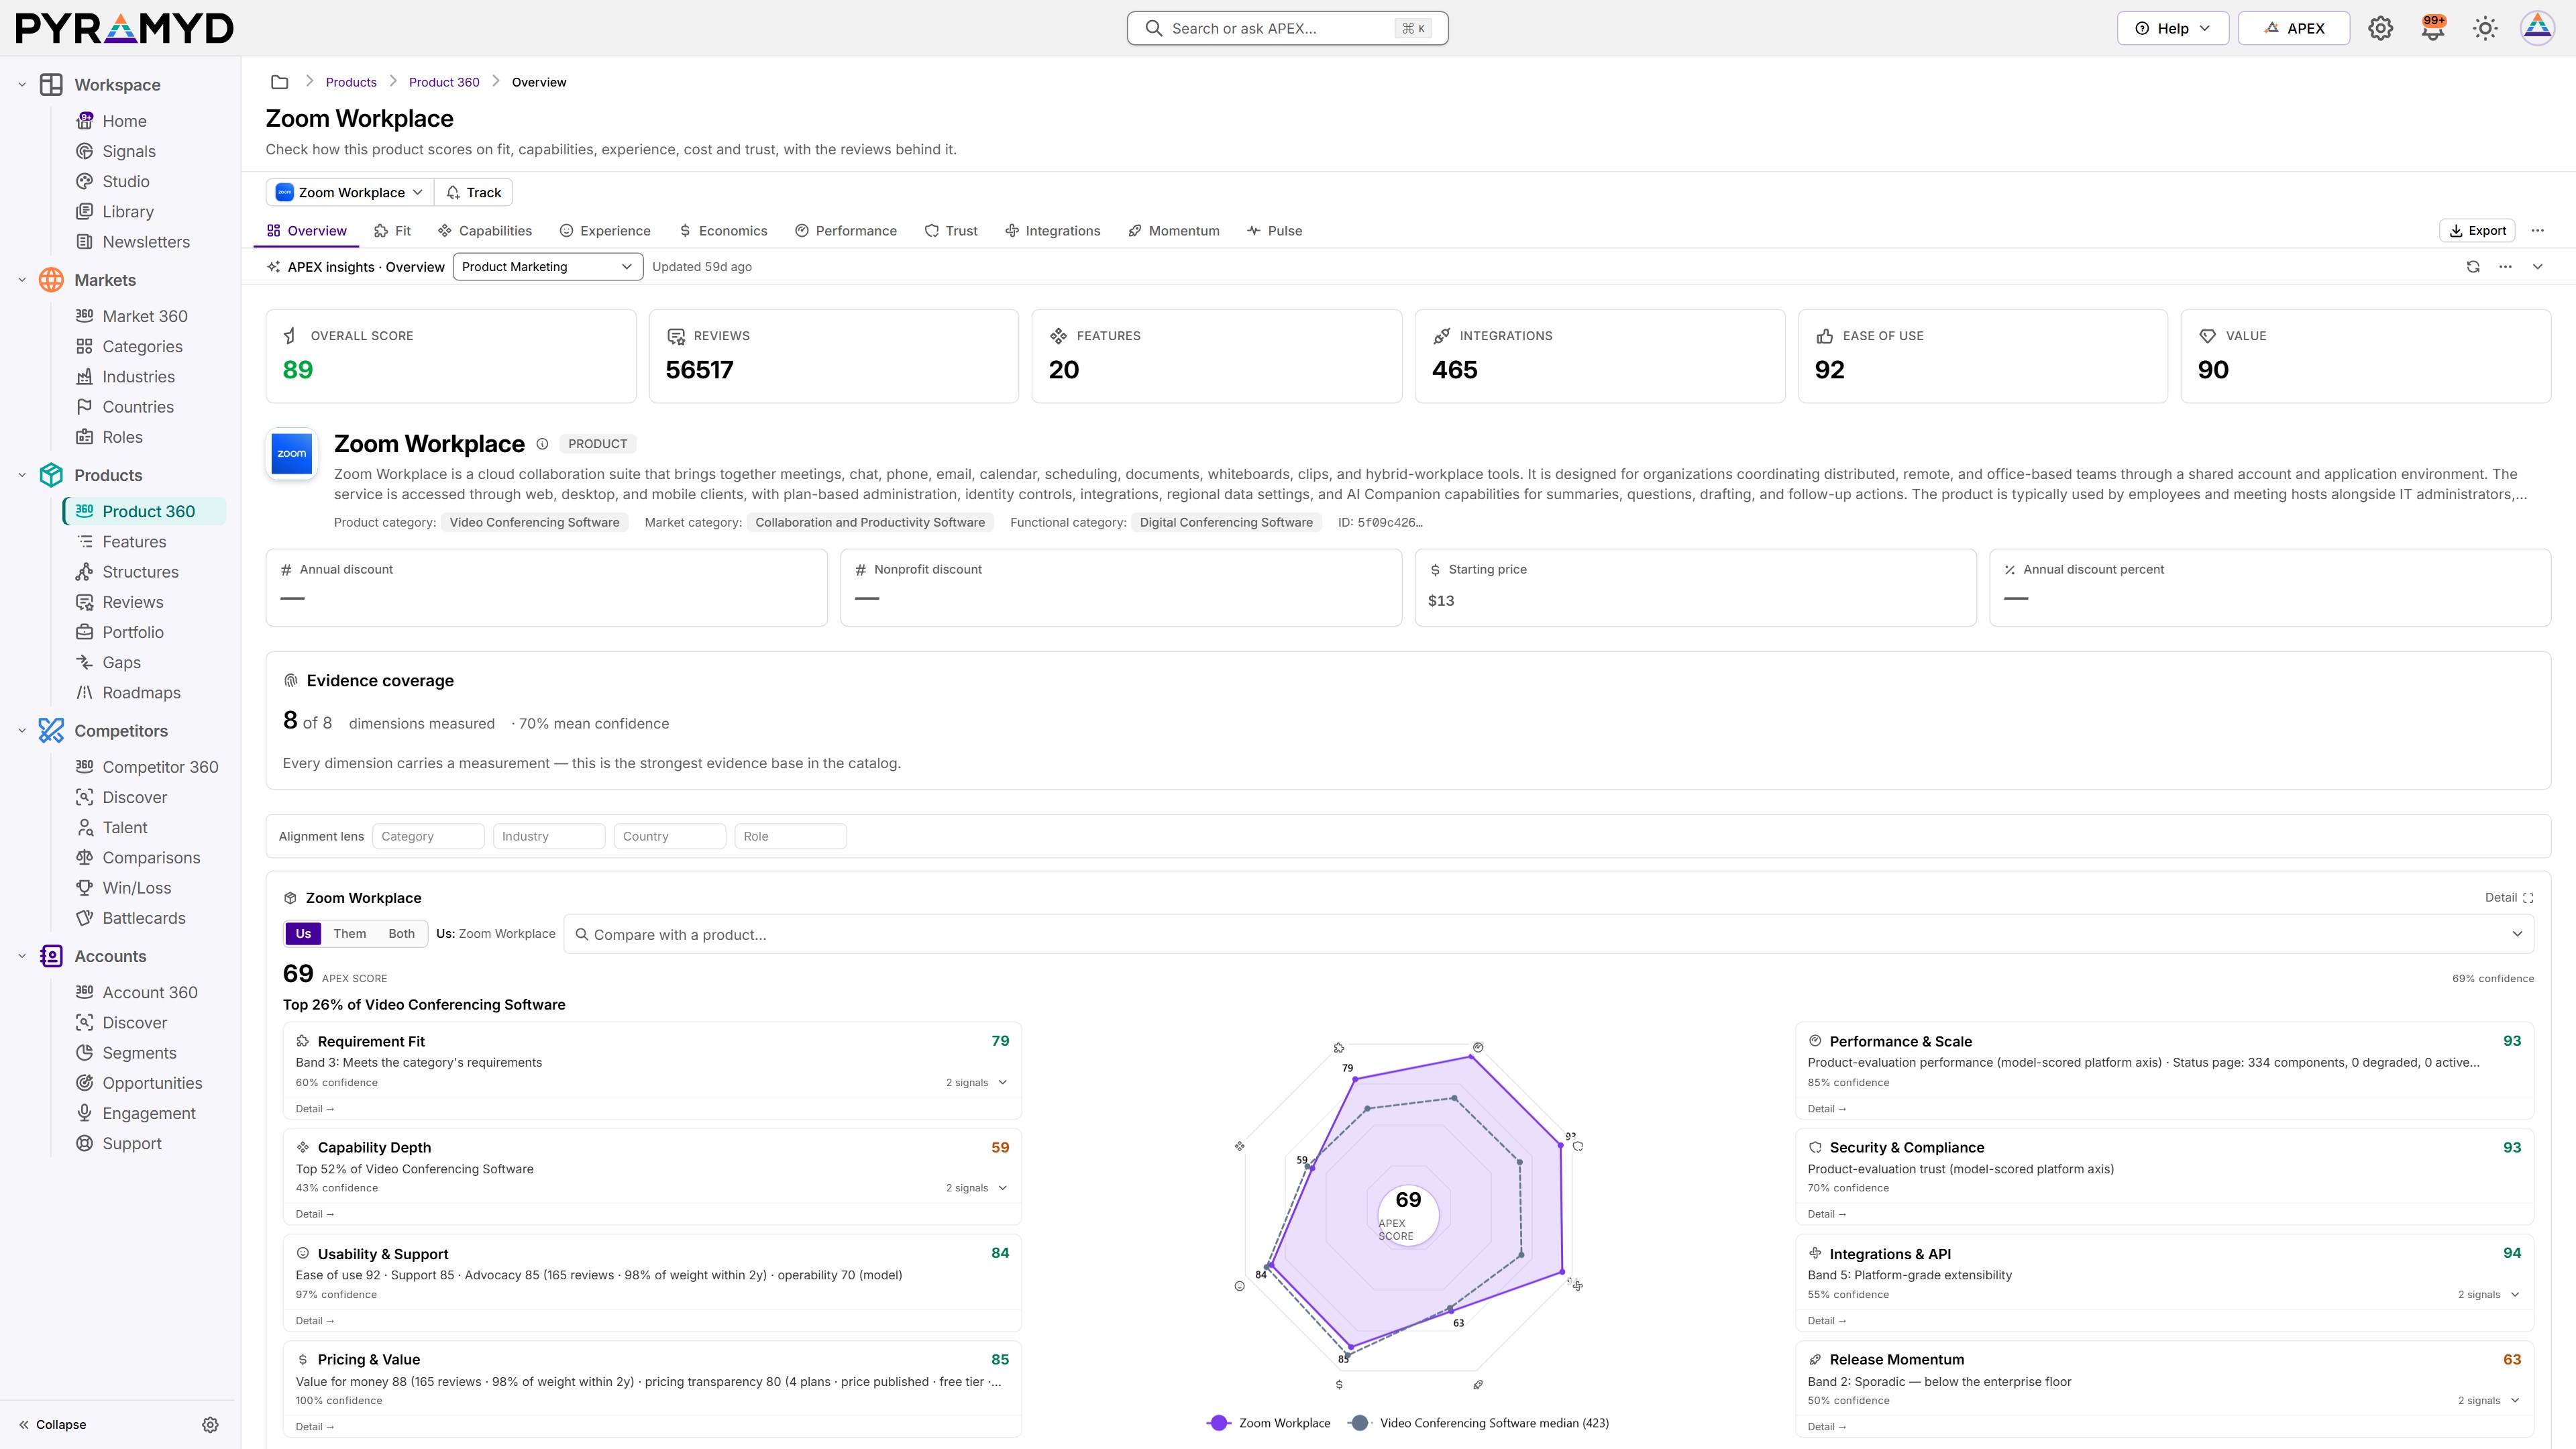2576x1449 pixels.
Task: Click the Industry alignment lens field
Action: pyautogui.click(x=548, y=837)
